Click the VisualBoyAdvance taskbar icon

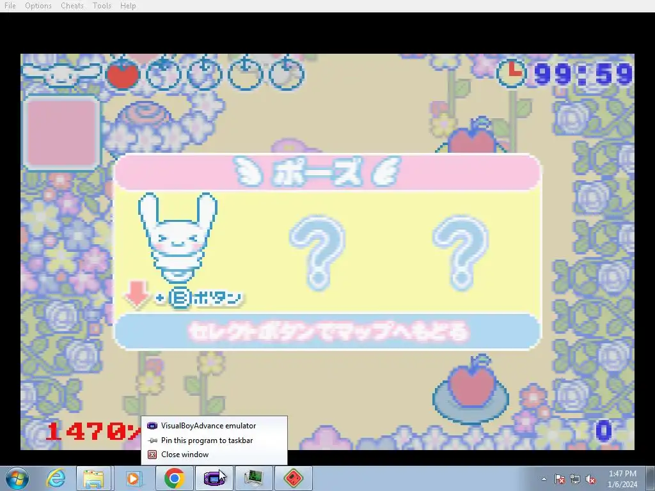click(214, 478)
